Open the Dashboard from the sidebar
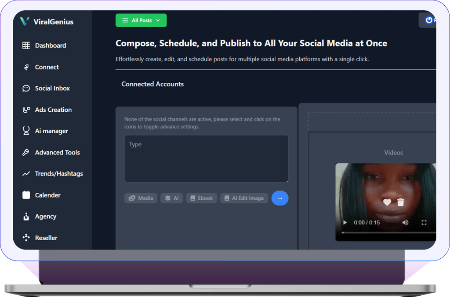 (x=50, y=45)
